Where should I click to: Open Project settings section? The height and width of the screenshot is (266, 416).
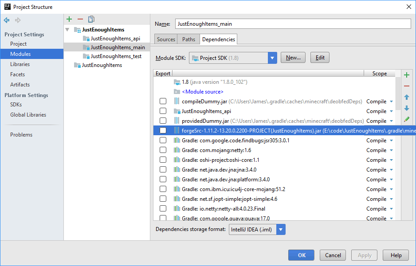(18, 44)
